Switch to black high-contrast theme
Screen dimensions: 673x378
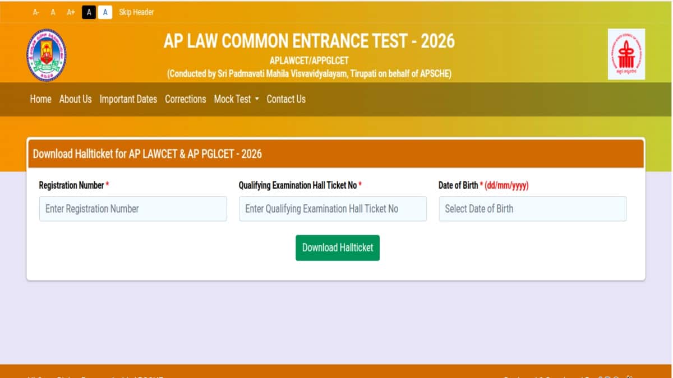click(89, 12)
